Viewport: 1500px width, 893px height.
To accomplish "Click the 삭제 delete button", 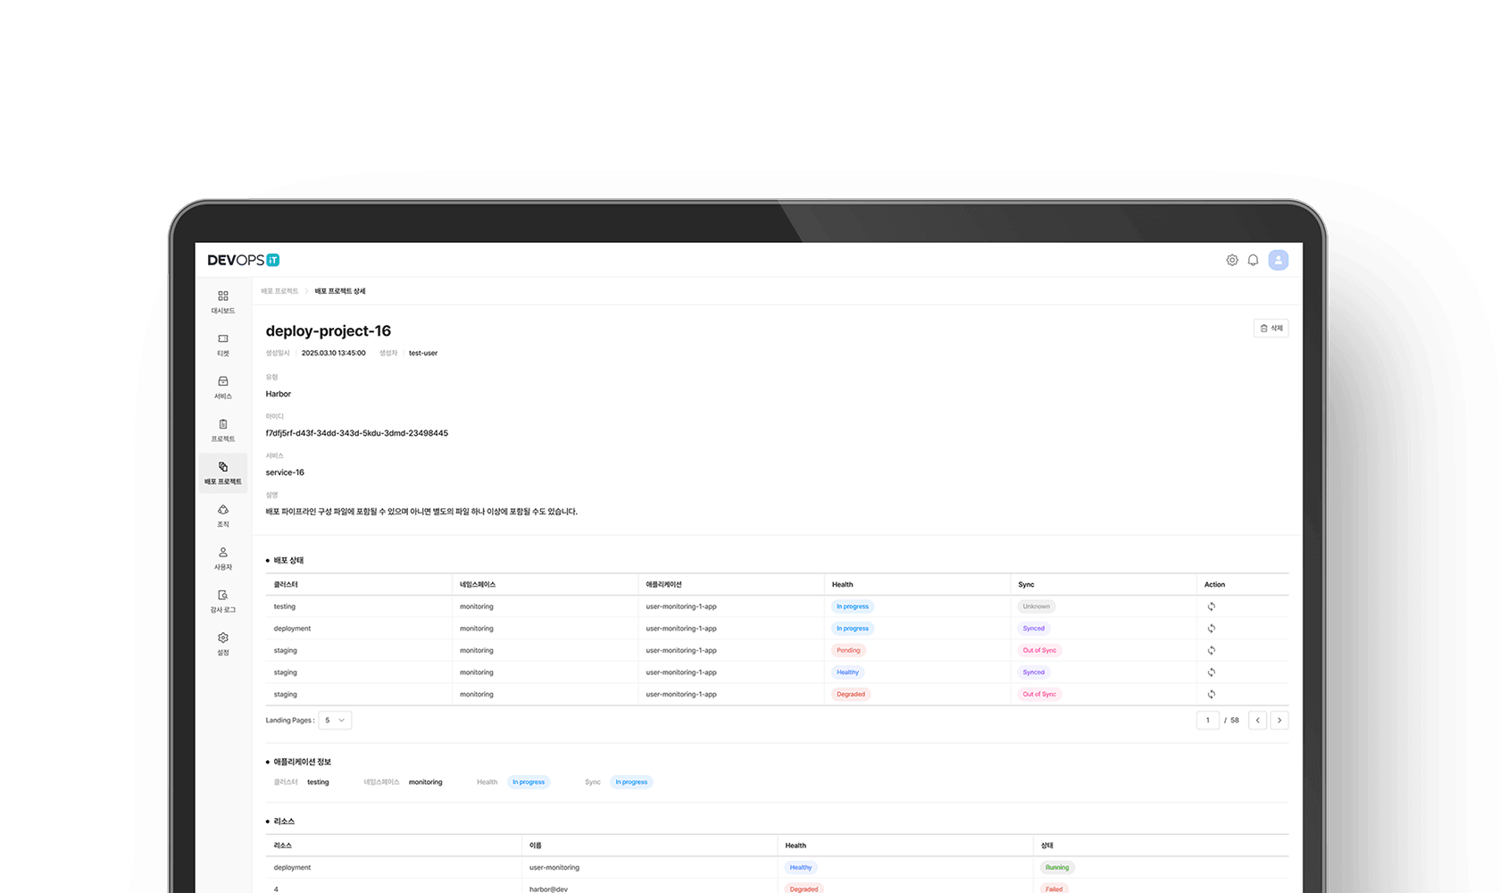I will point(1271,329).
